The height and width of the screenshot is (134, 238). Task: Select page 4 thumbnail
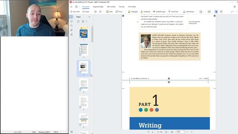tap(84, 85)
